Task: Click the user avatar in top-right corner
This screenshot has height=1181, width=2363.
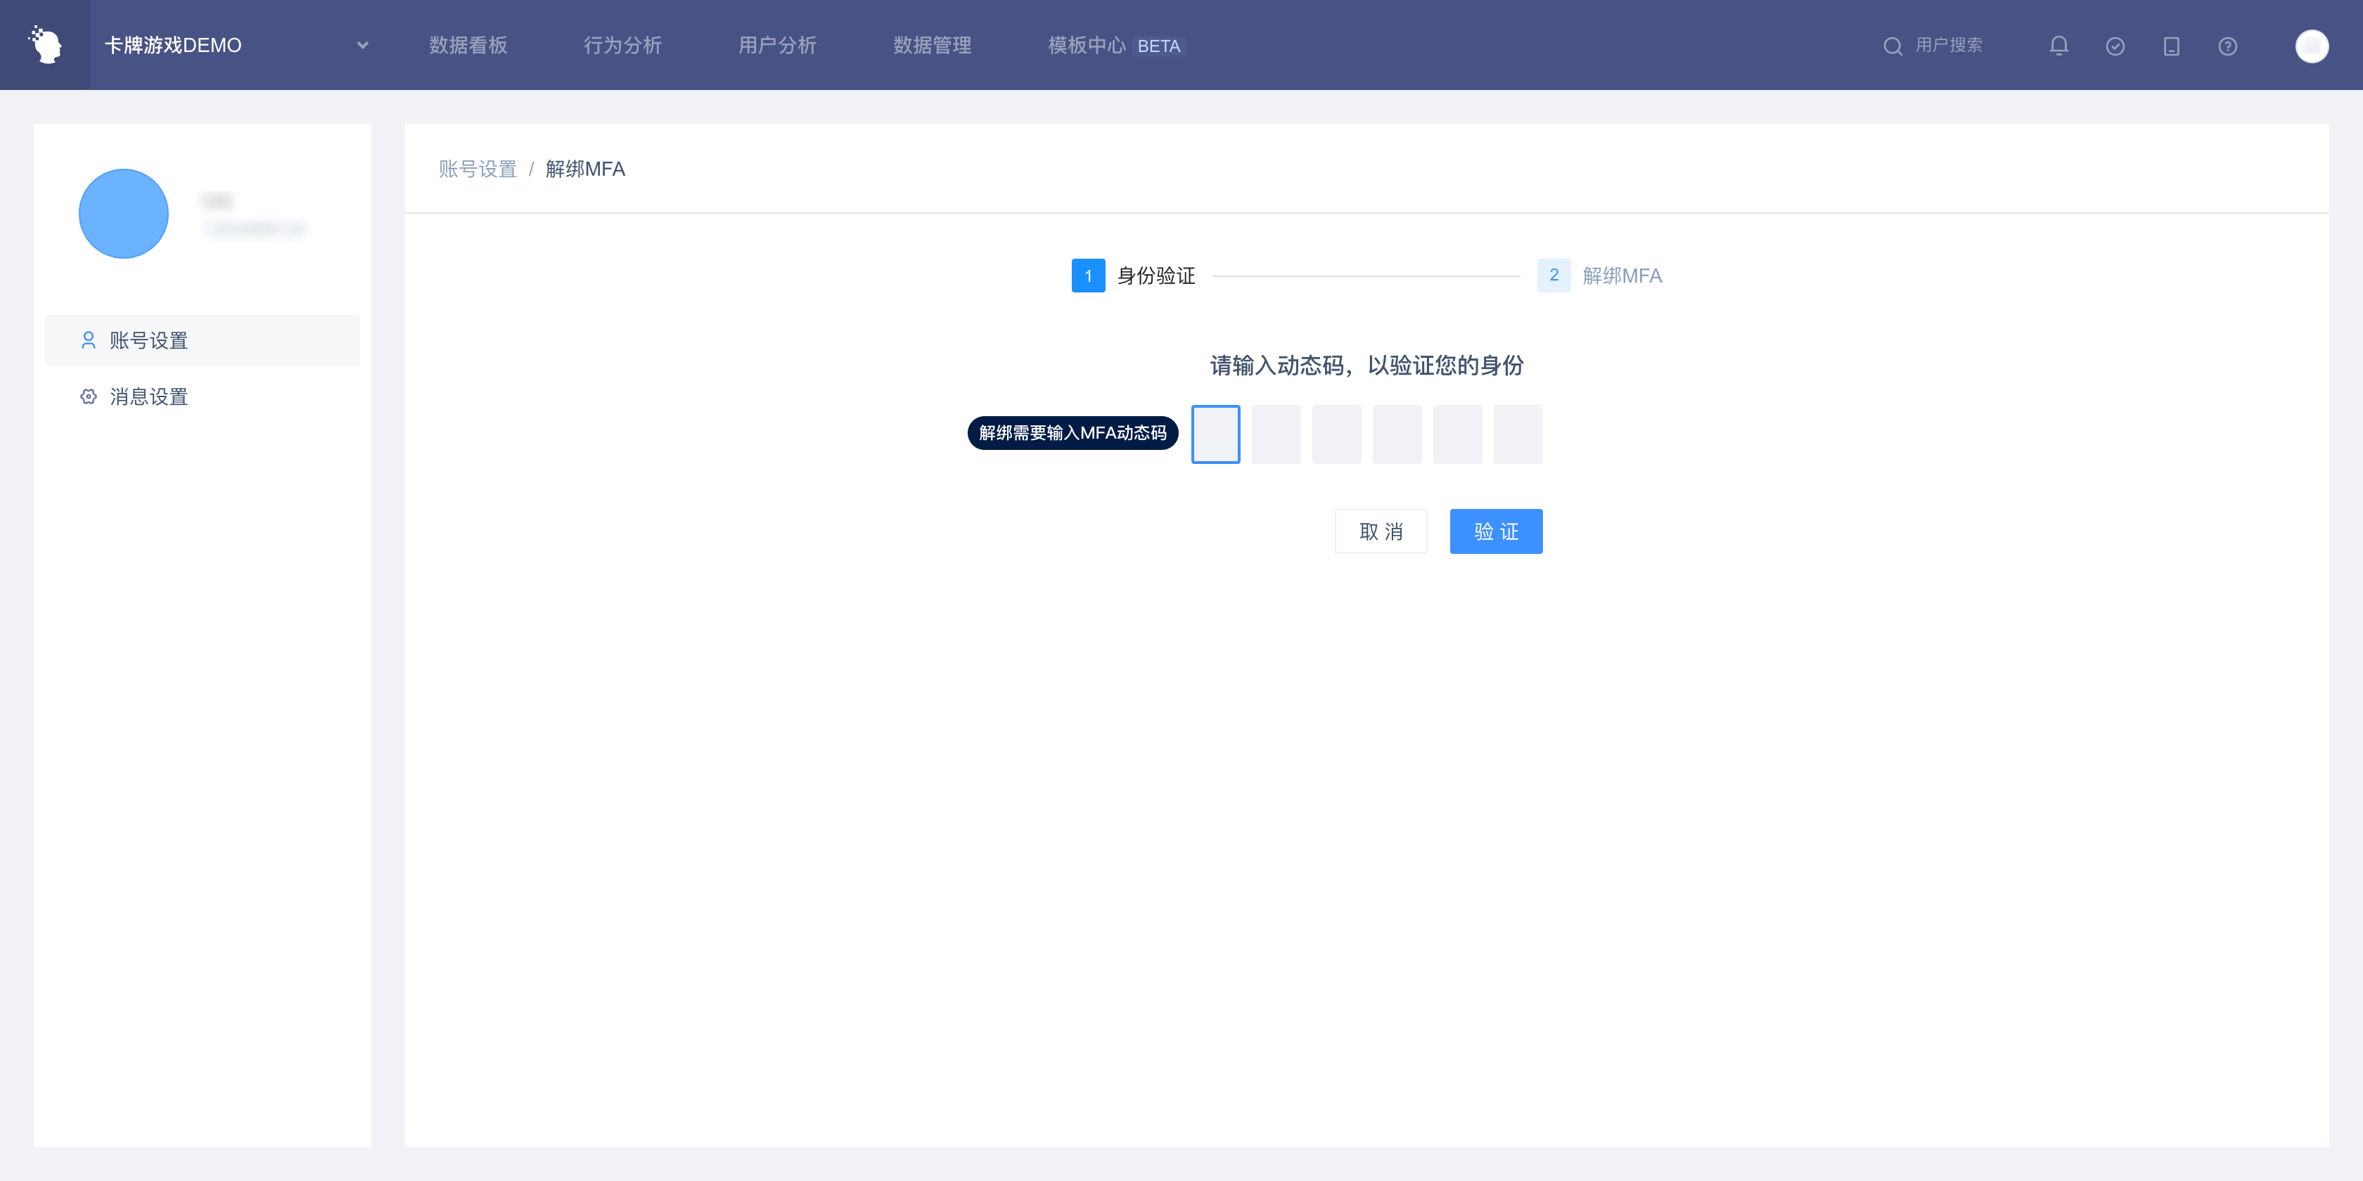Action: 2311,46
